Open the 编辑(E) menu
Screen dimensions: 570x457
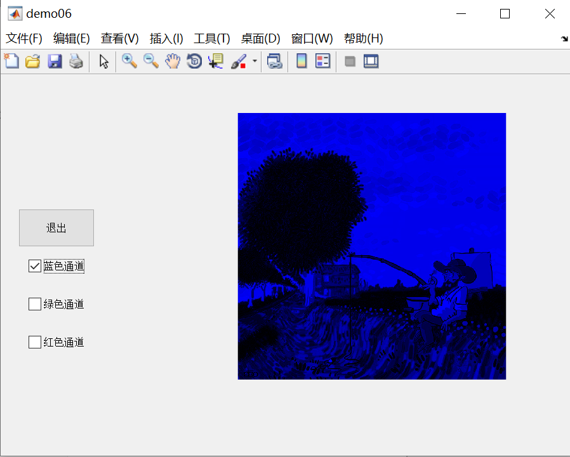point(72,38)
